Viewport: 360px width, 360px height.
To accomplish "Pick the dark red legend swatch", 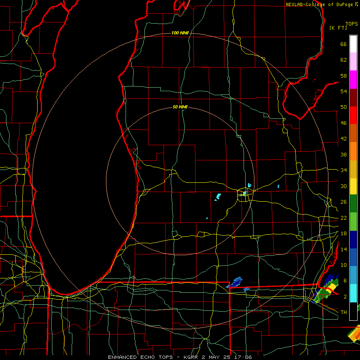I will 353,98.
